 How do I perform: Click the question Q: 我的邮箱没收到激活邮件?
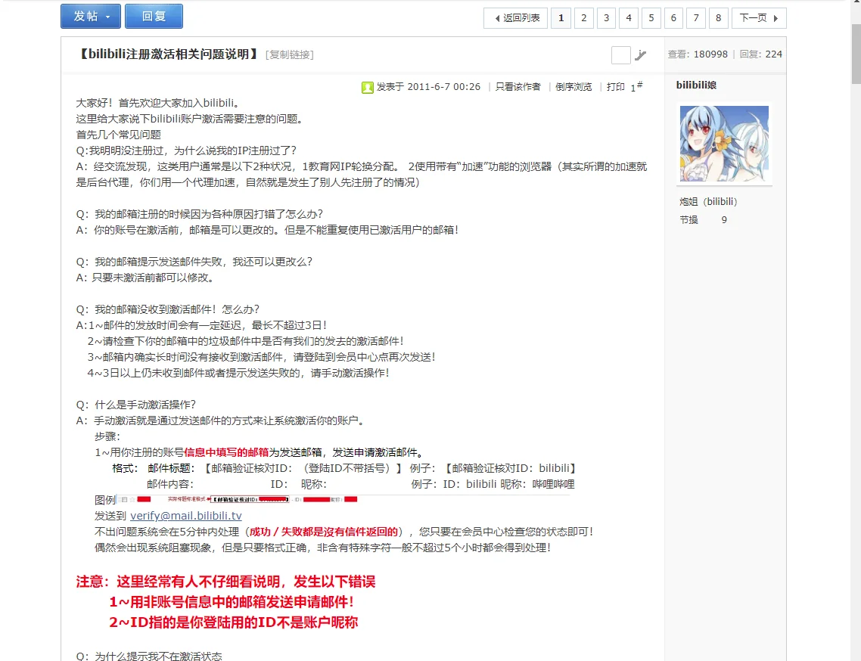tap(167, 309)
